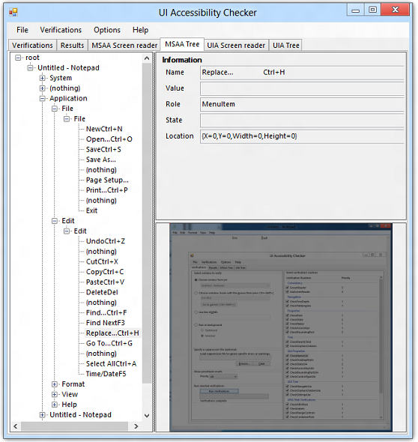The width and height of the screenshot is (418, 442).
Task: Expand the View tree node
Action: coord(55,394)
